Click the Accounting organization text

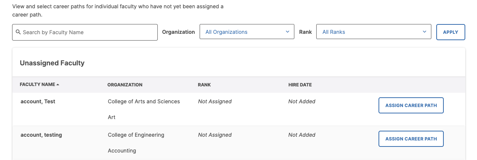pos(122,151)
